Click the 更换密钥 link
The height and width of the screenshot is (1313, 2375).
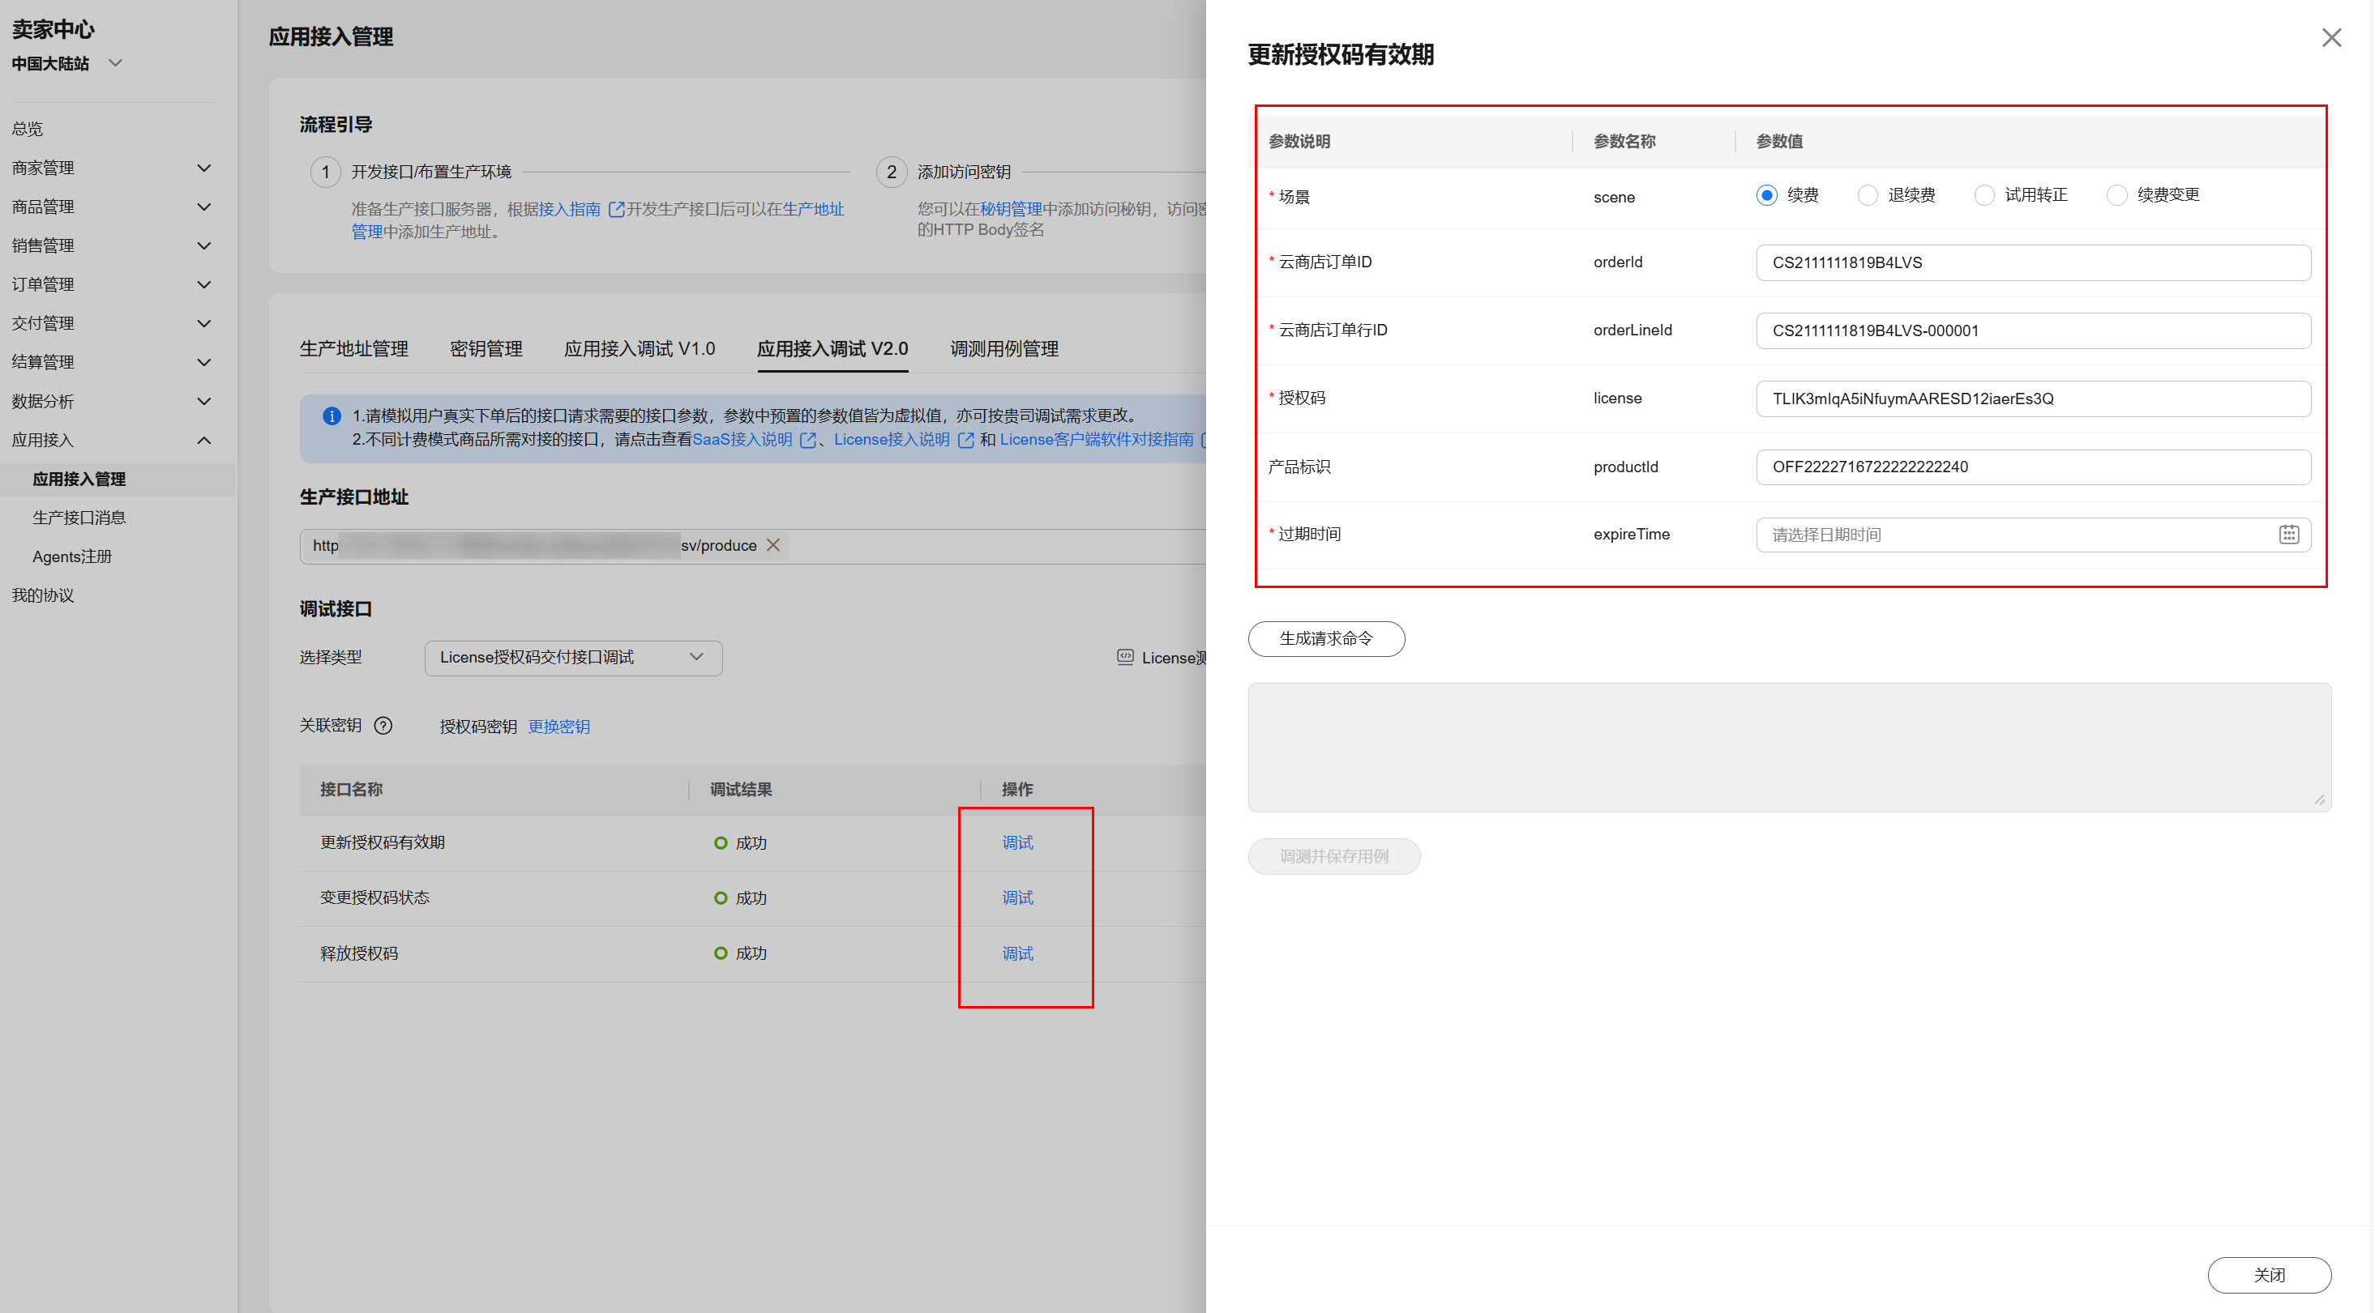pyautogui.click(x=558, y=727)
